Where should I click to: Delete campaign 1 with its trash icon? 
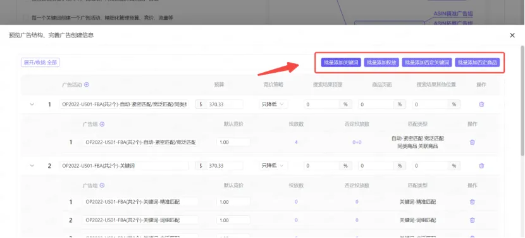coord(481,104)
